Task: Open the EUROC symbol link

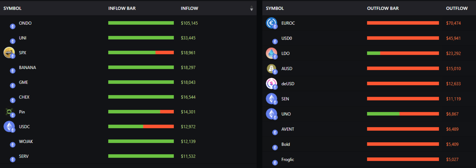Action: click(x=288, y=23)
